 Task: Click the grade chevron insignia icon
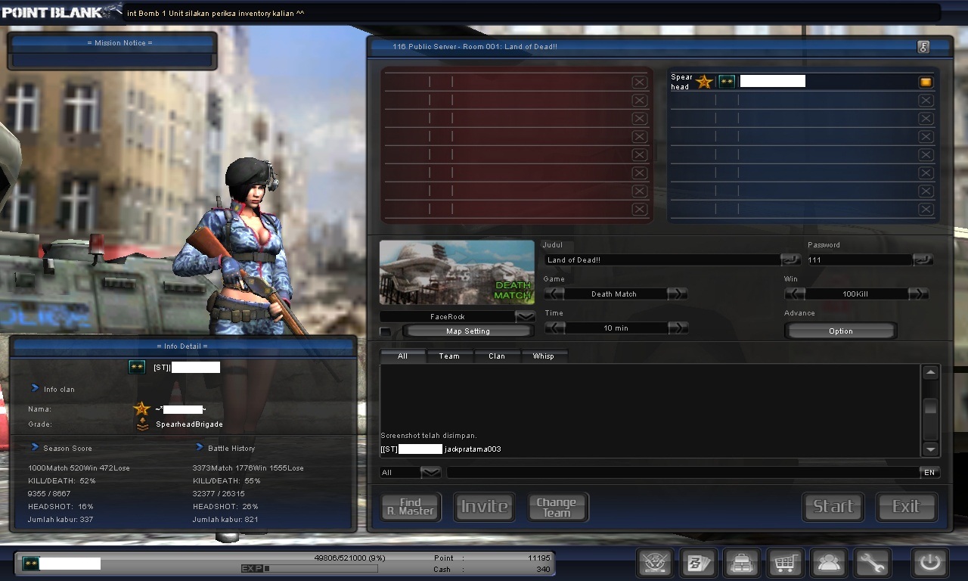(141, 425)
